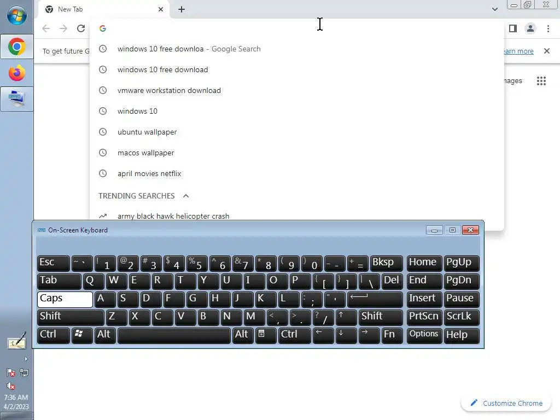Image resolution: width=560 pixels, height=420 pixels.
Task: Click the Chrome back arrow
Action: coord(46,28)
